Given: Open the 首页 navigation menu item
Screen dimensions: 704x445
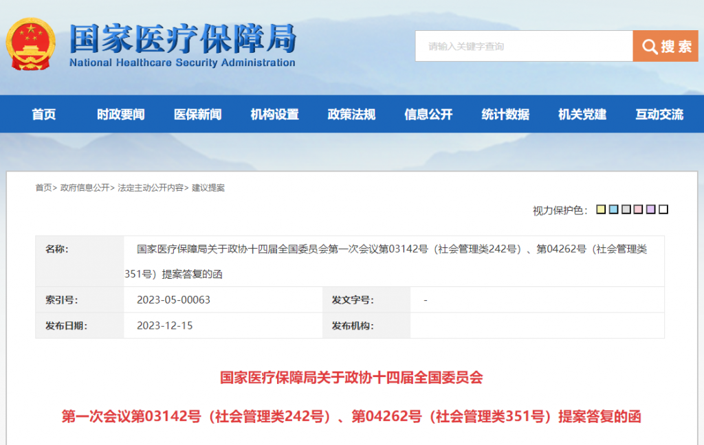Looking at the screenshot, I should [44, 115].
